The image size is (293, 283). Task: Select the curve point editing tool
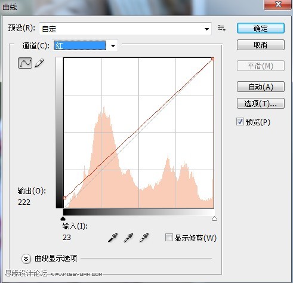click(25, 63)
